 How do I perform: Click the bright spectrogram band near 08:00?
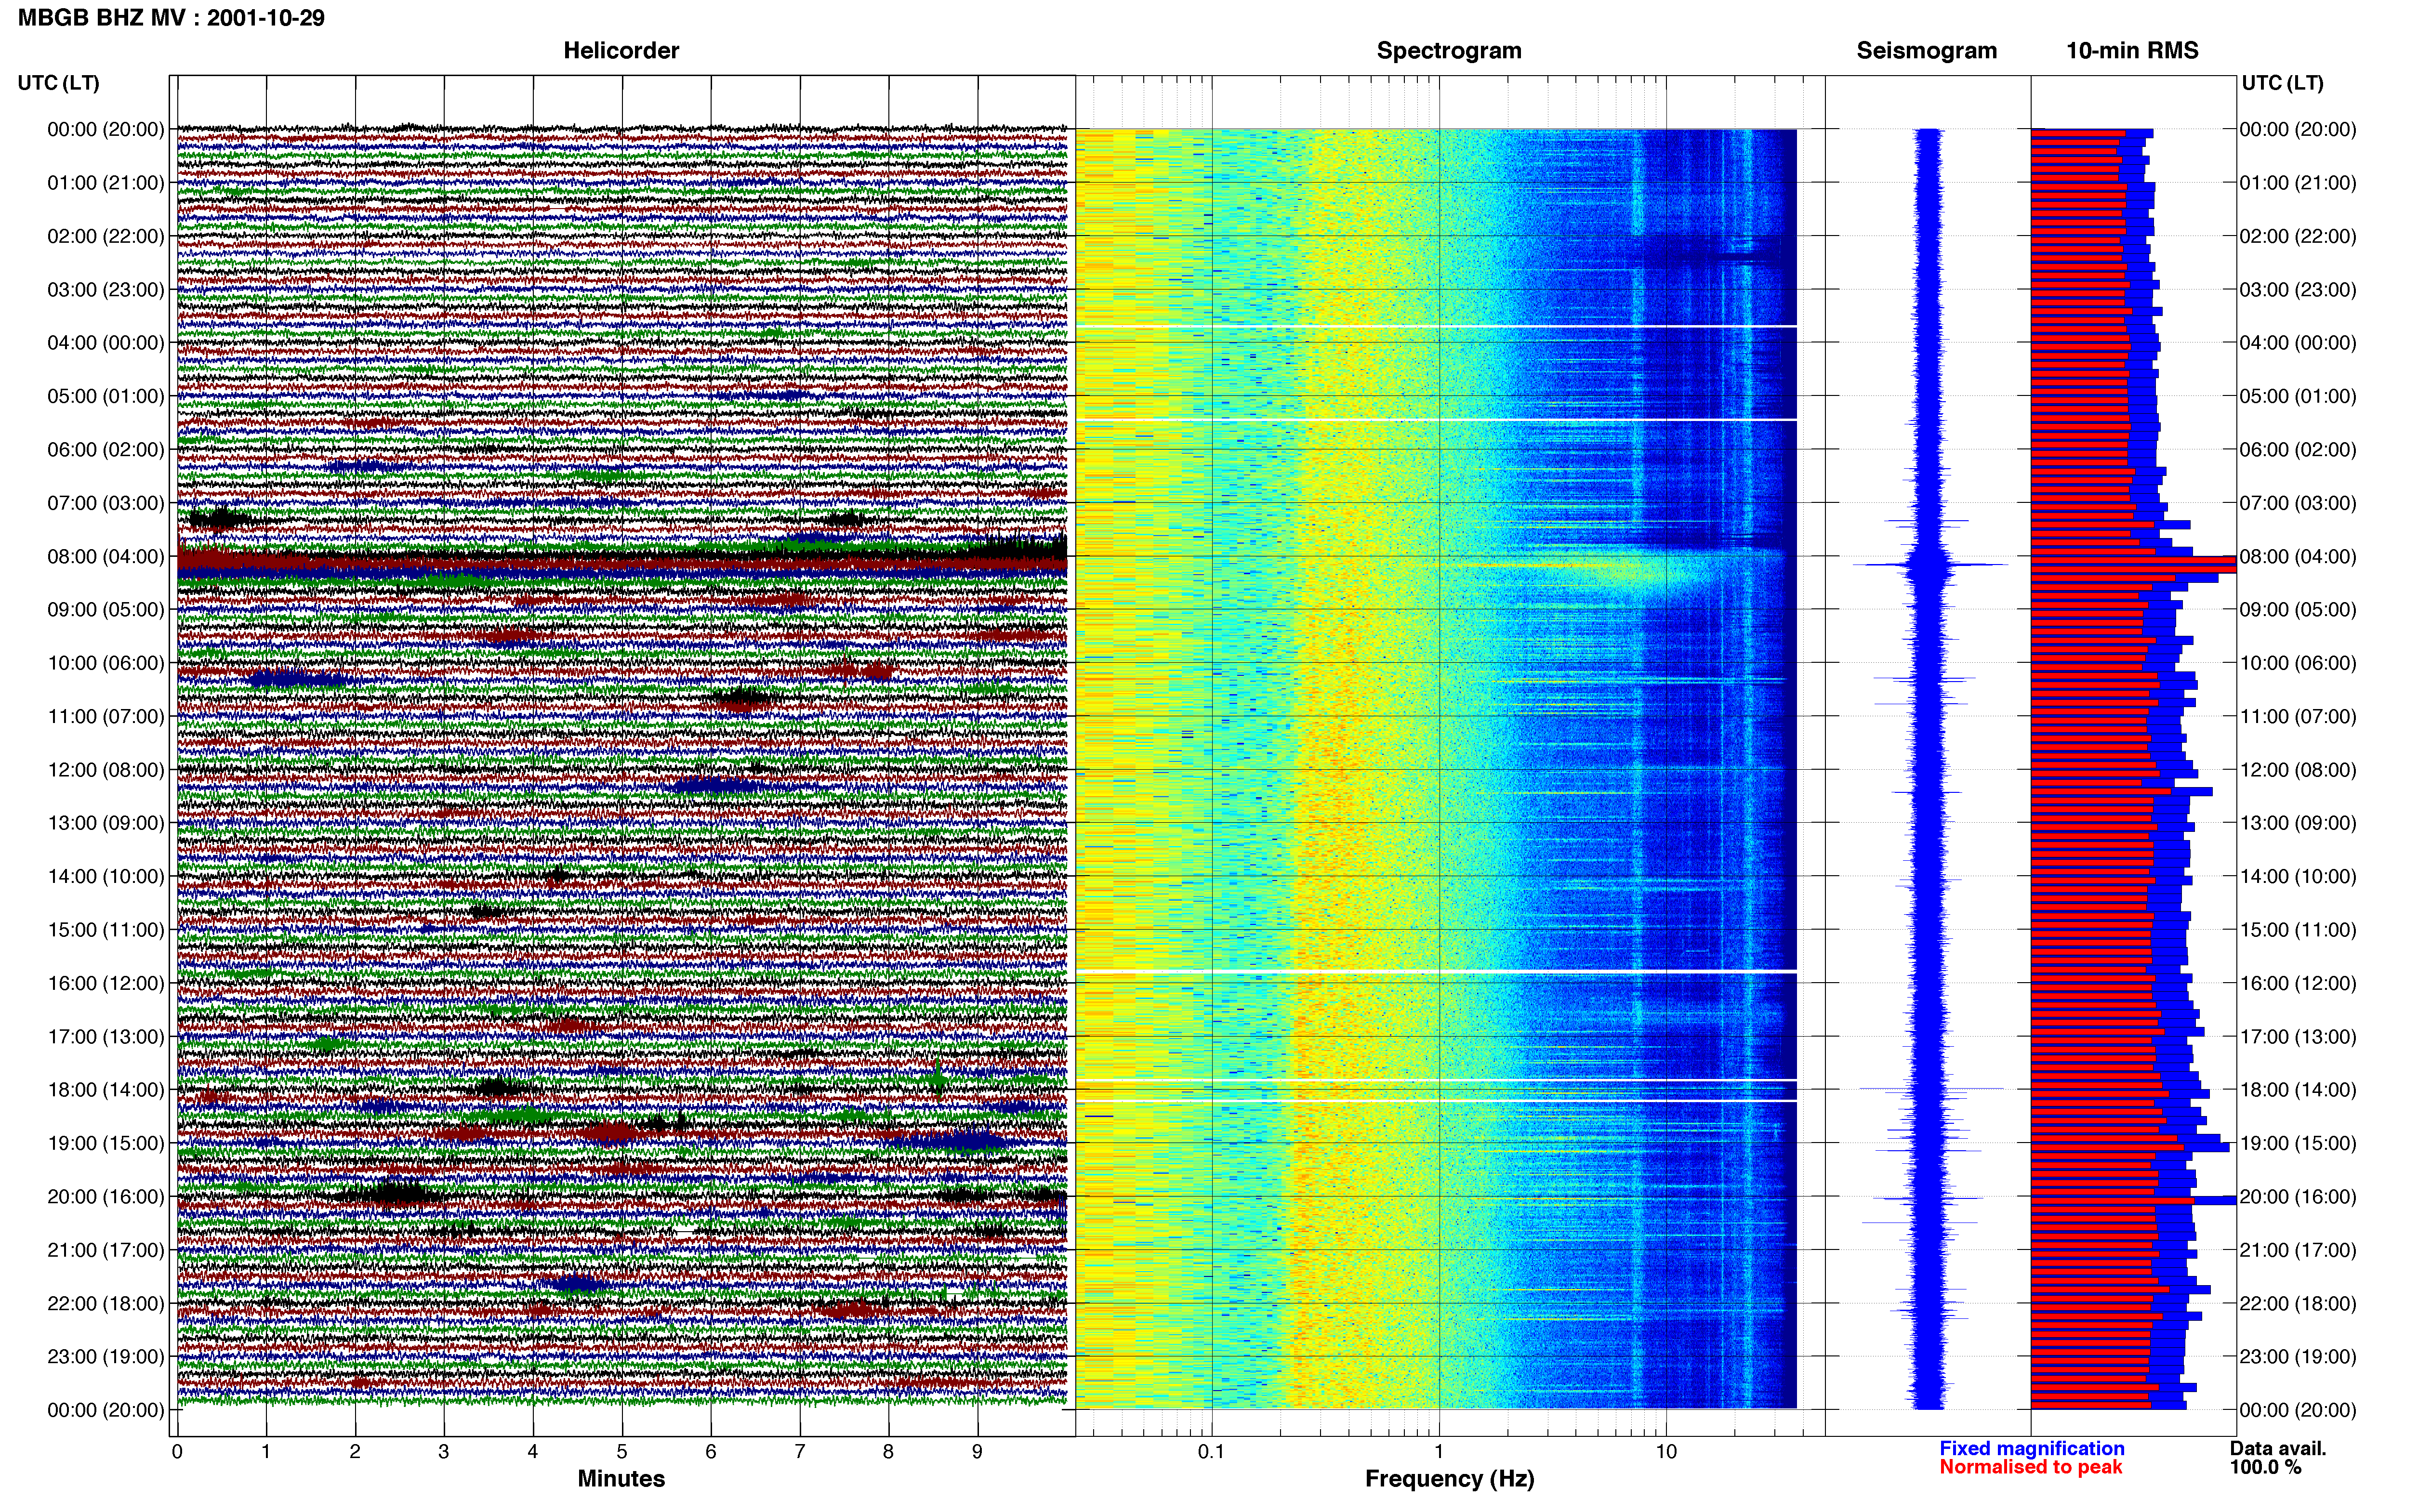[x=1640, y=571]
